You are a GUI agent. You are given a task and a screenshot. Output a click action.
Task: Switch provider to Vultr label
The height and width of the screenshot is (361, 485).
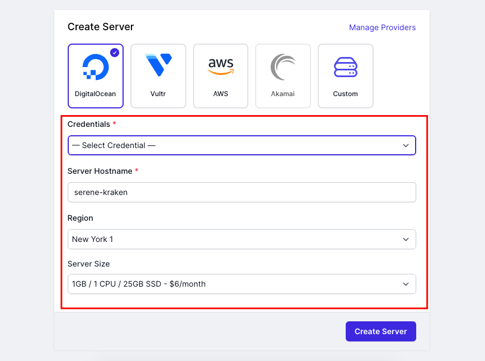pyautogui.click(x=158, y=94)
